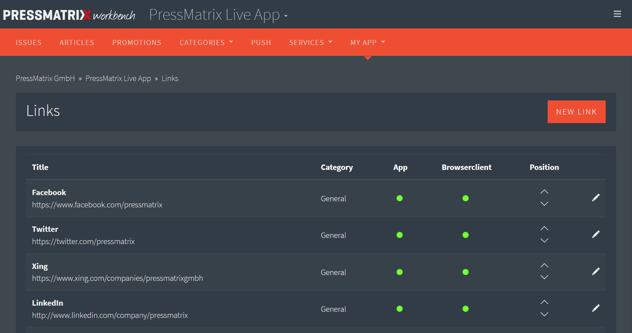Click the Browserclient column header
The height and width of the screenshot is (333, 632).
click(x=467, y=167)
